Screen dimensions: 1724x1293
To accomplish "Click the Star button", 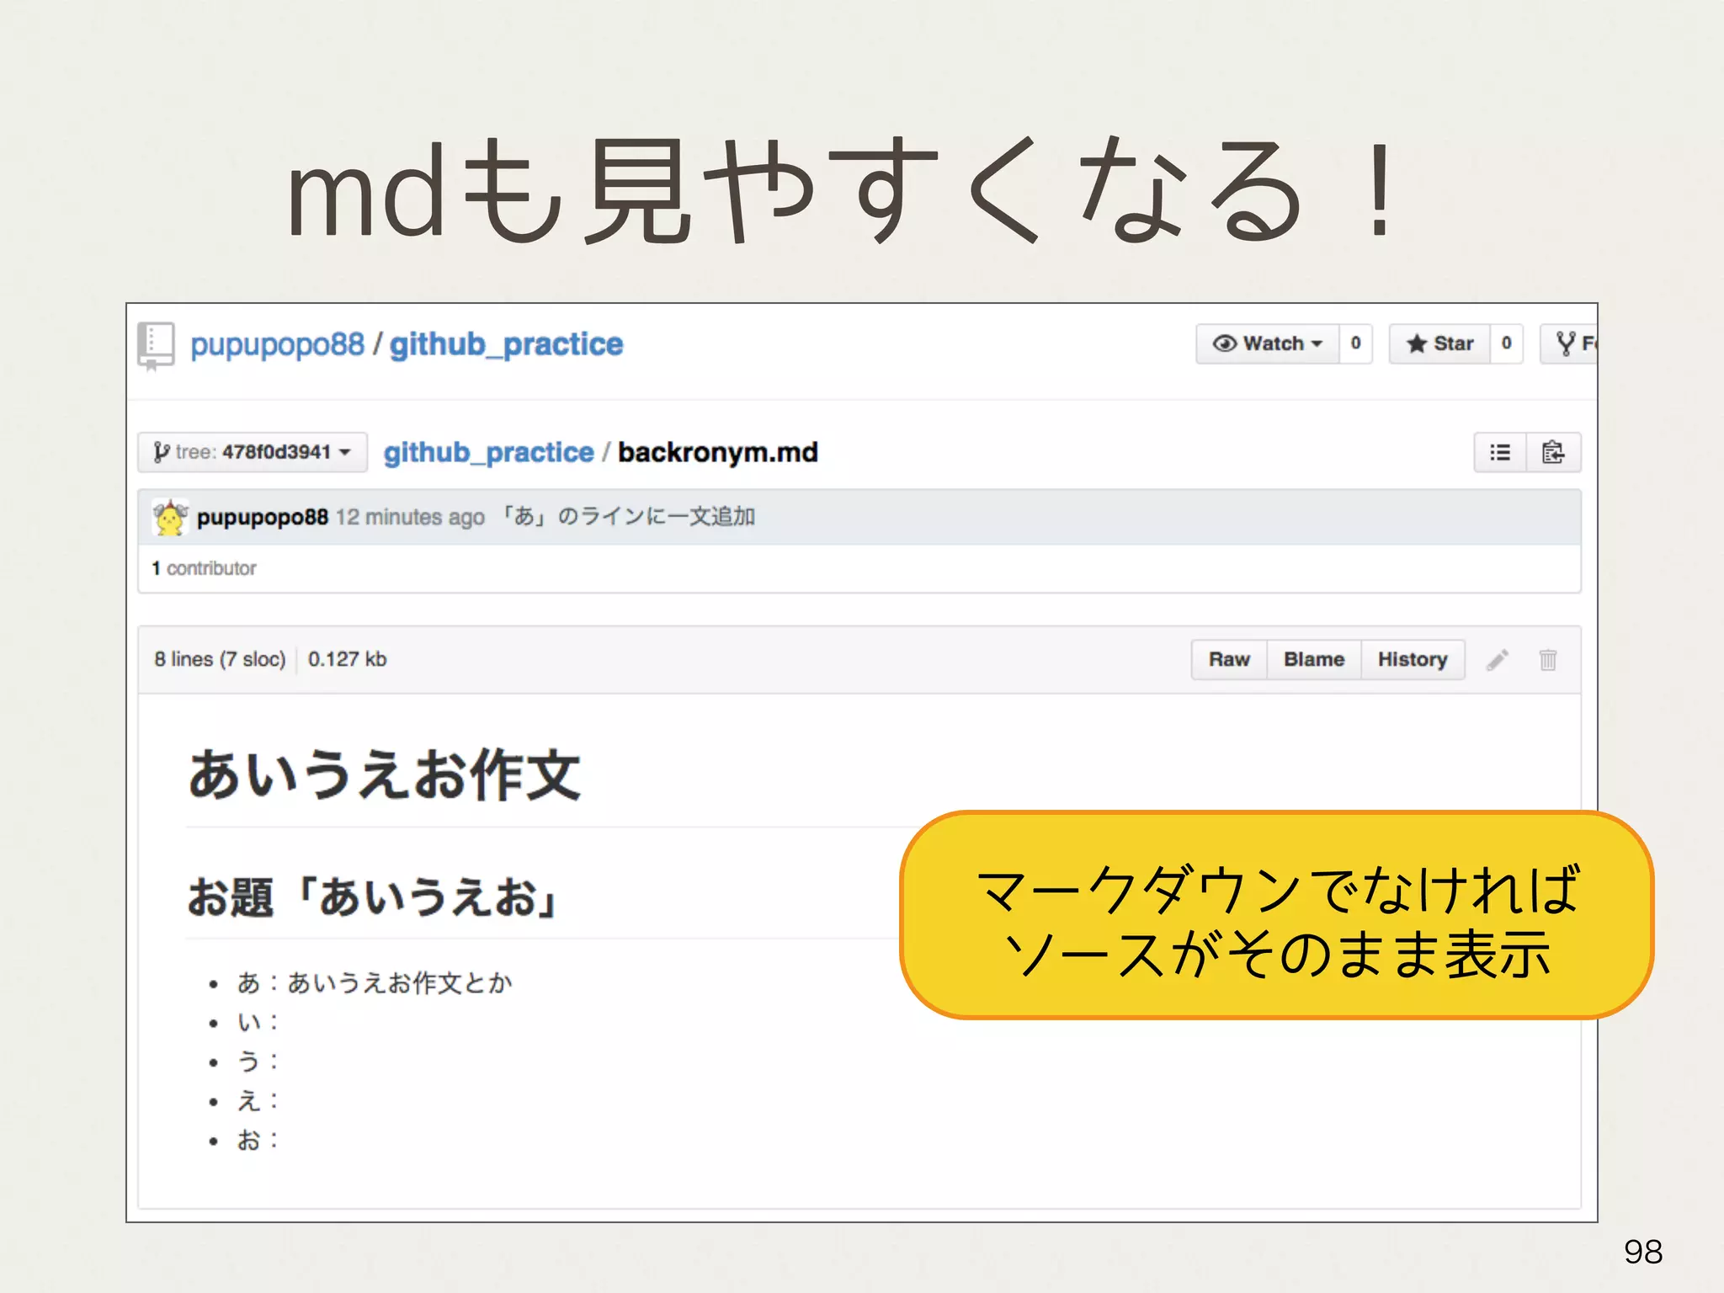I will point(1439,343).
